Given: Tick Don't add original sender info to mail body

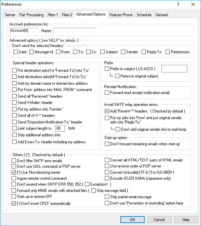Looking at the screenshot, I should (118, 129).
